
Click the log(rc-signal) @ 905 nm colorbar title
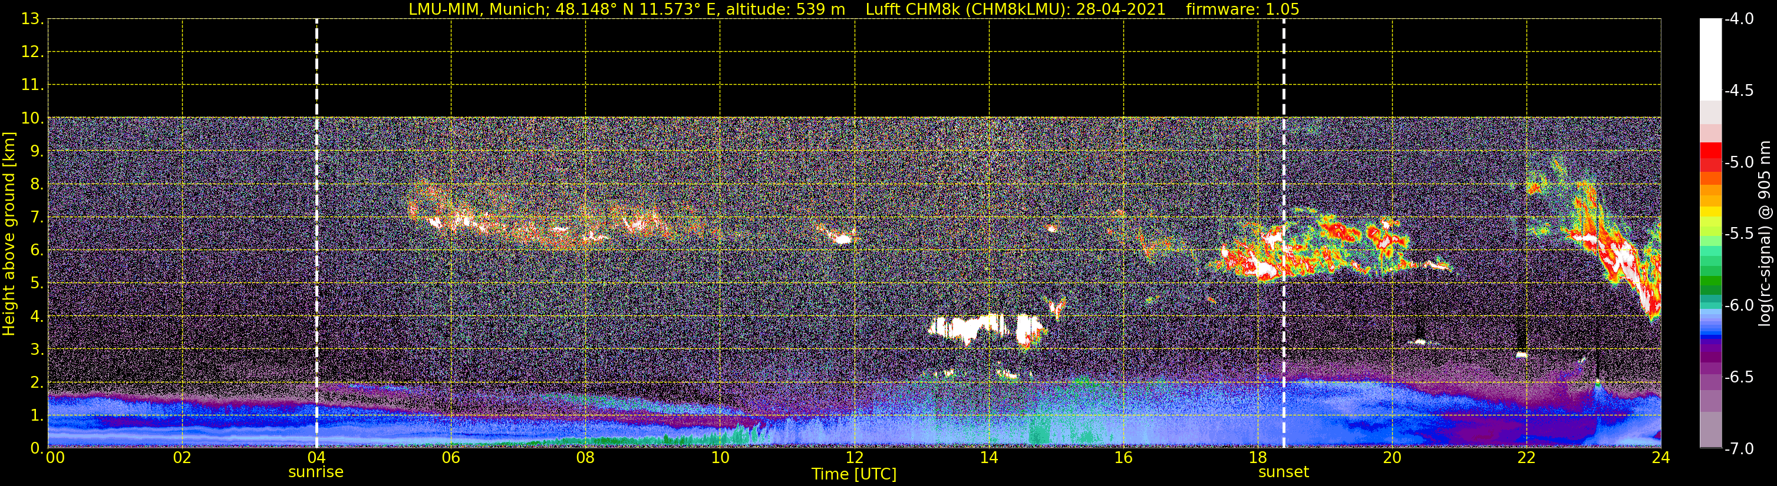click(x=1765, y=234)
